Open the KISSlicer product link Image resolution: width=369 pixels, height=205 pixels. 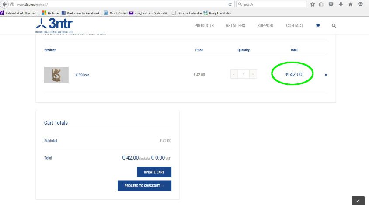click(82, 75)
